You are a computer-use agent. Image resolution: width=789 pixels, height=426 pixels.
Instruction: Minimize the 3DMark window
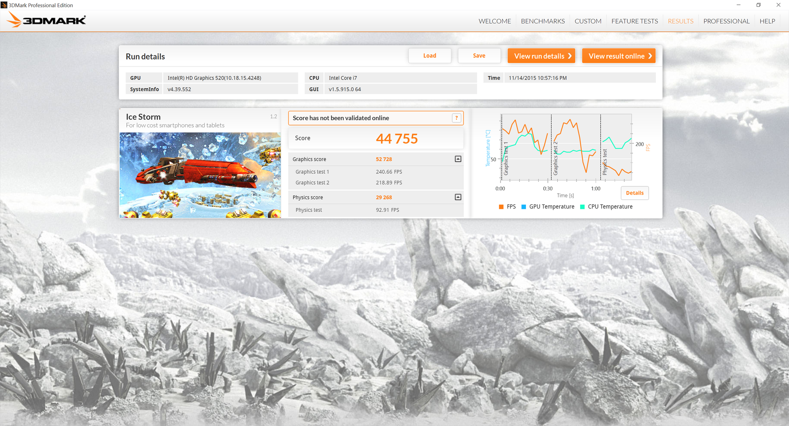738,5
